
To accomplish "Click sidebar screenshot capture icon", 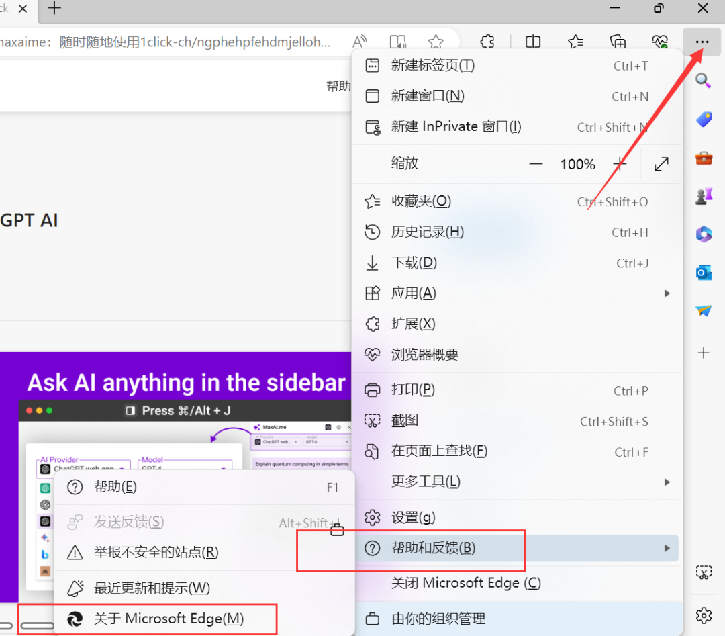I will click(704, 573).
